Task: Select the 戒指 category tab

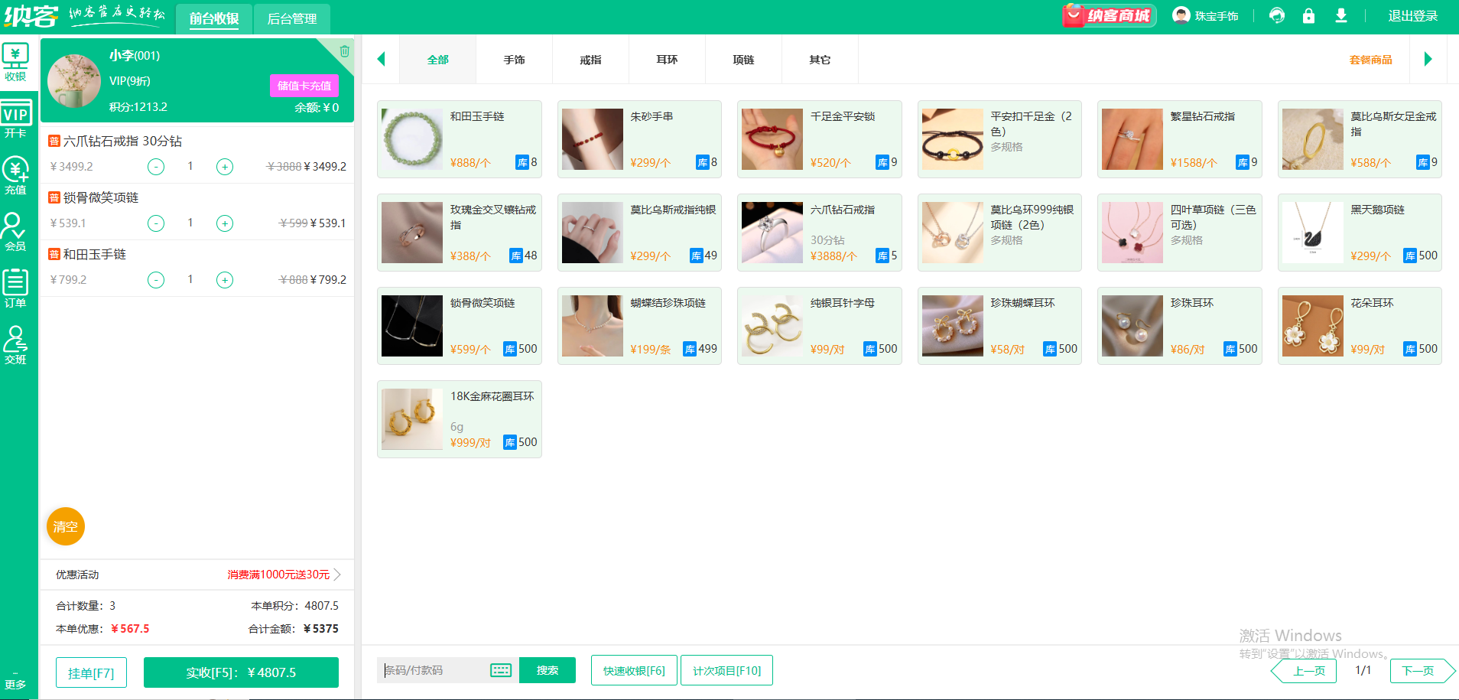Action: click(x=590, y=60)
